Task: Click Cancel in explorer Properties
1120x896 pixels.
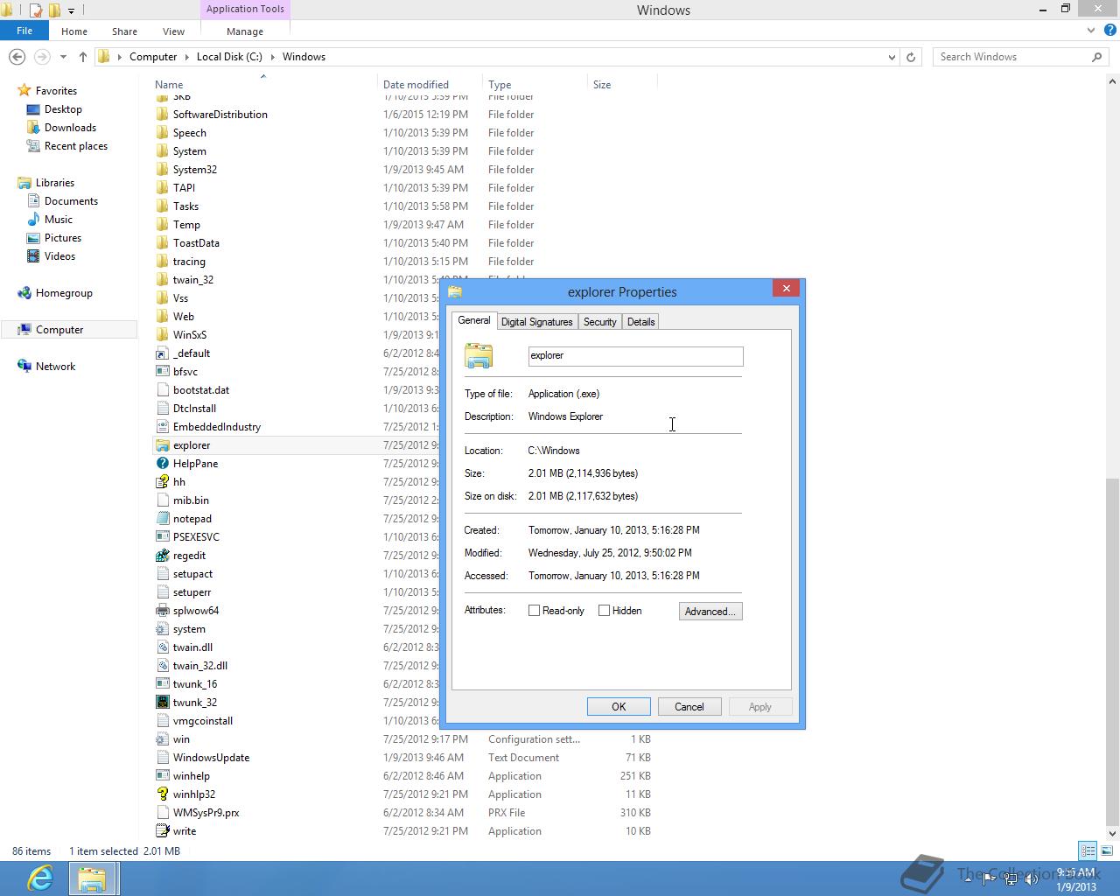Action: [689, 707]
